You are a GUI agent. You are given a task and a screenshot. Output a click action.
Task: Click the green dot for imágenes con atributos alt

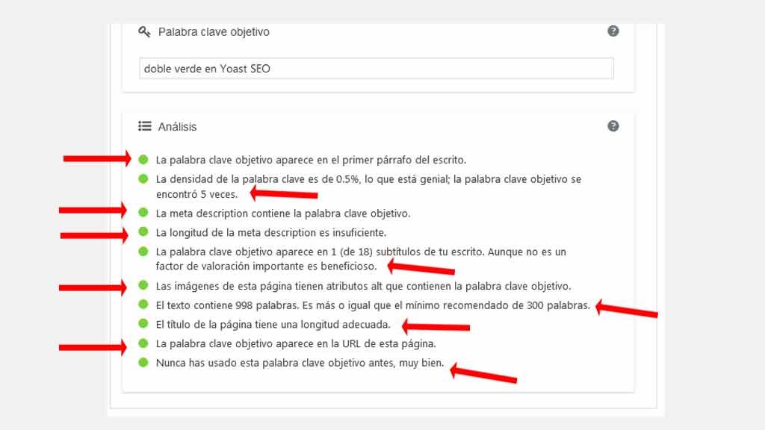pos(143,284)
